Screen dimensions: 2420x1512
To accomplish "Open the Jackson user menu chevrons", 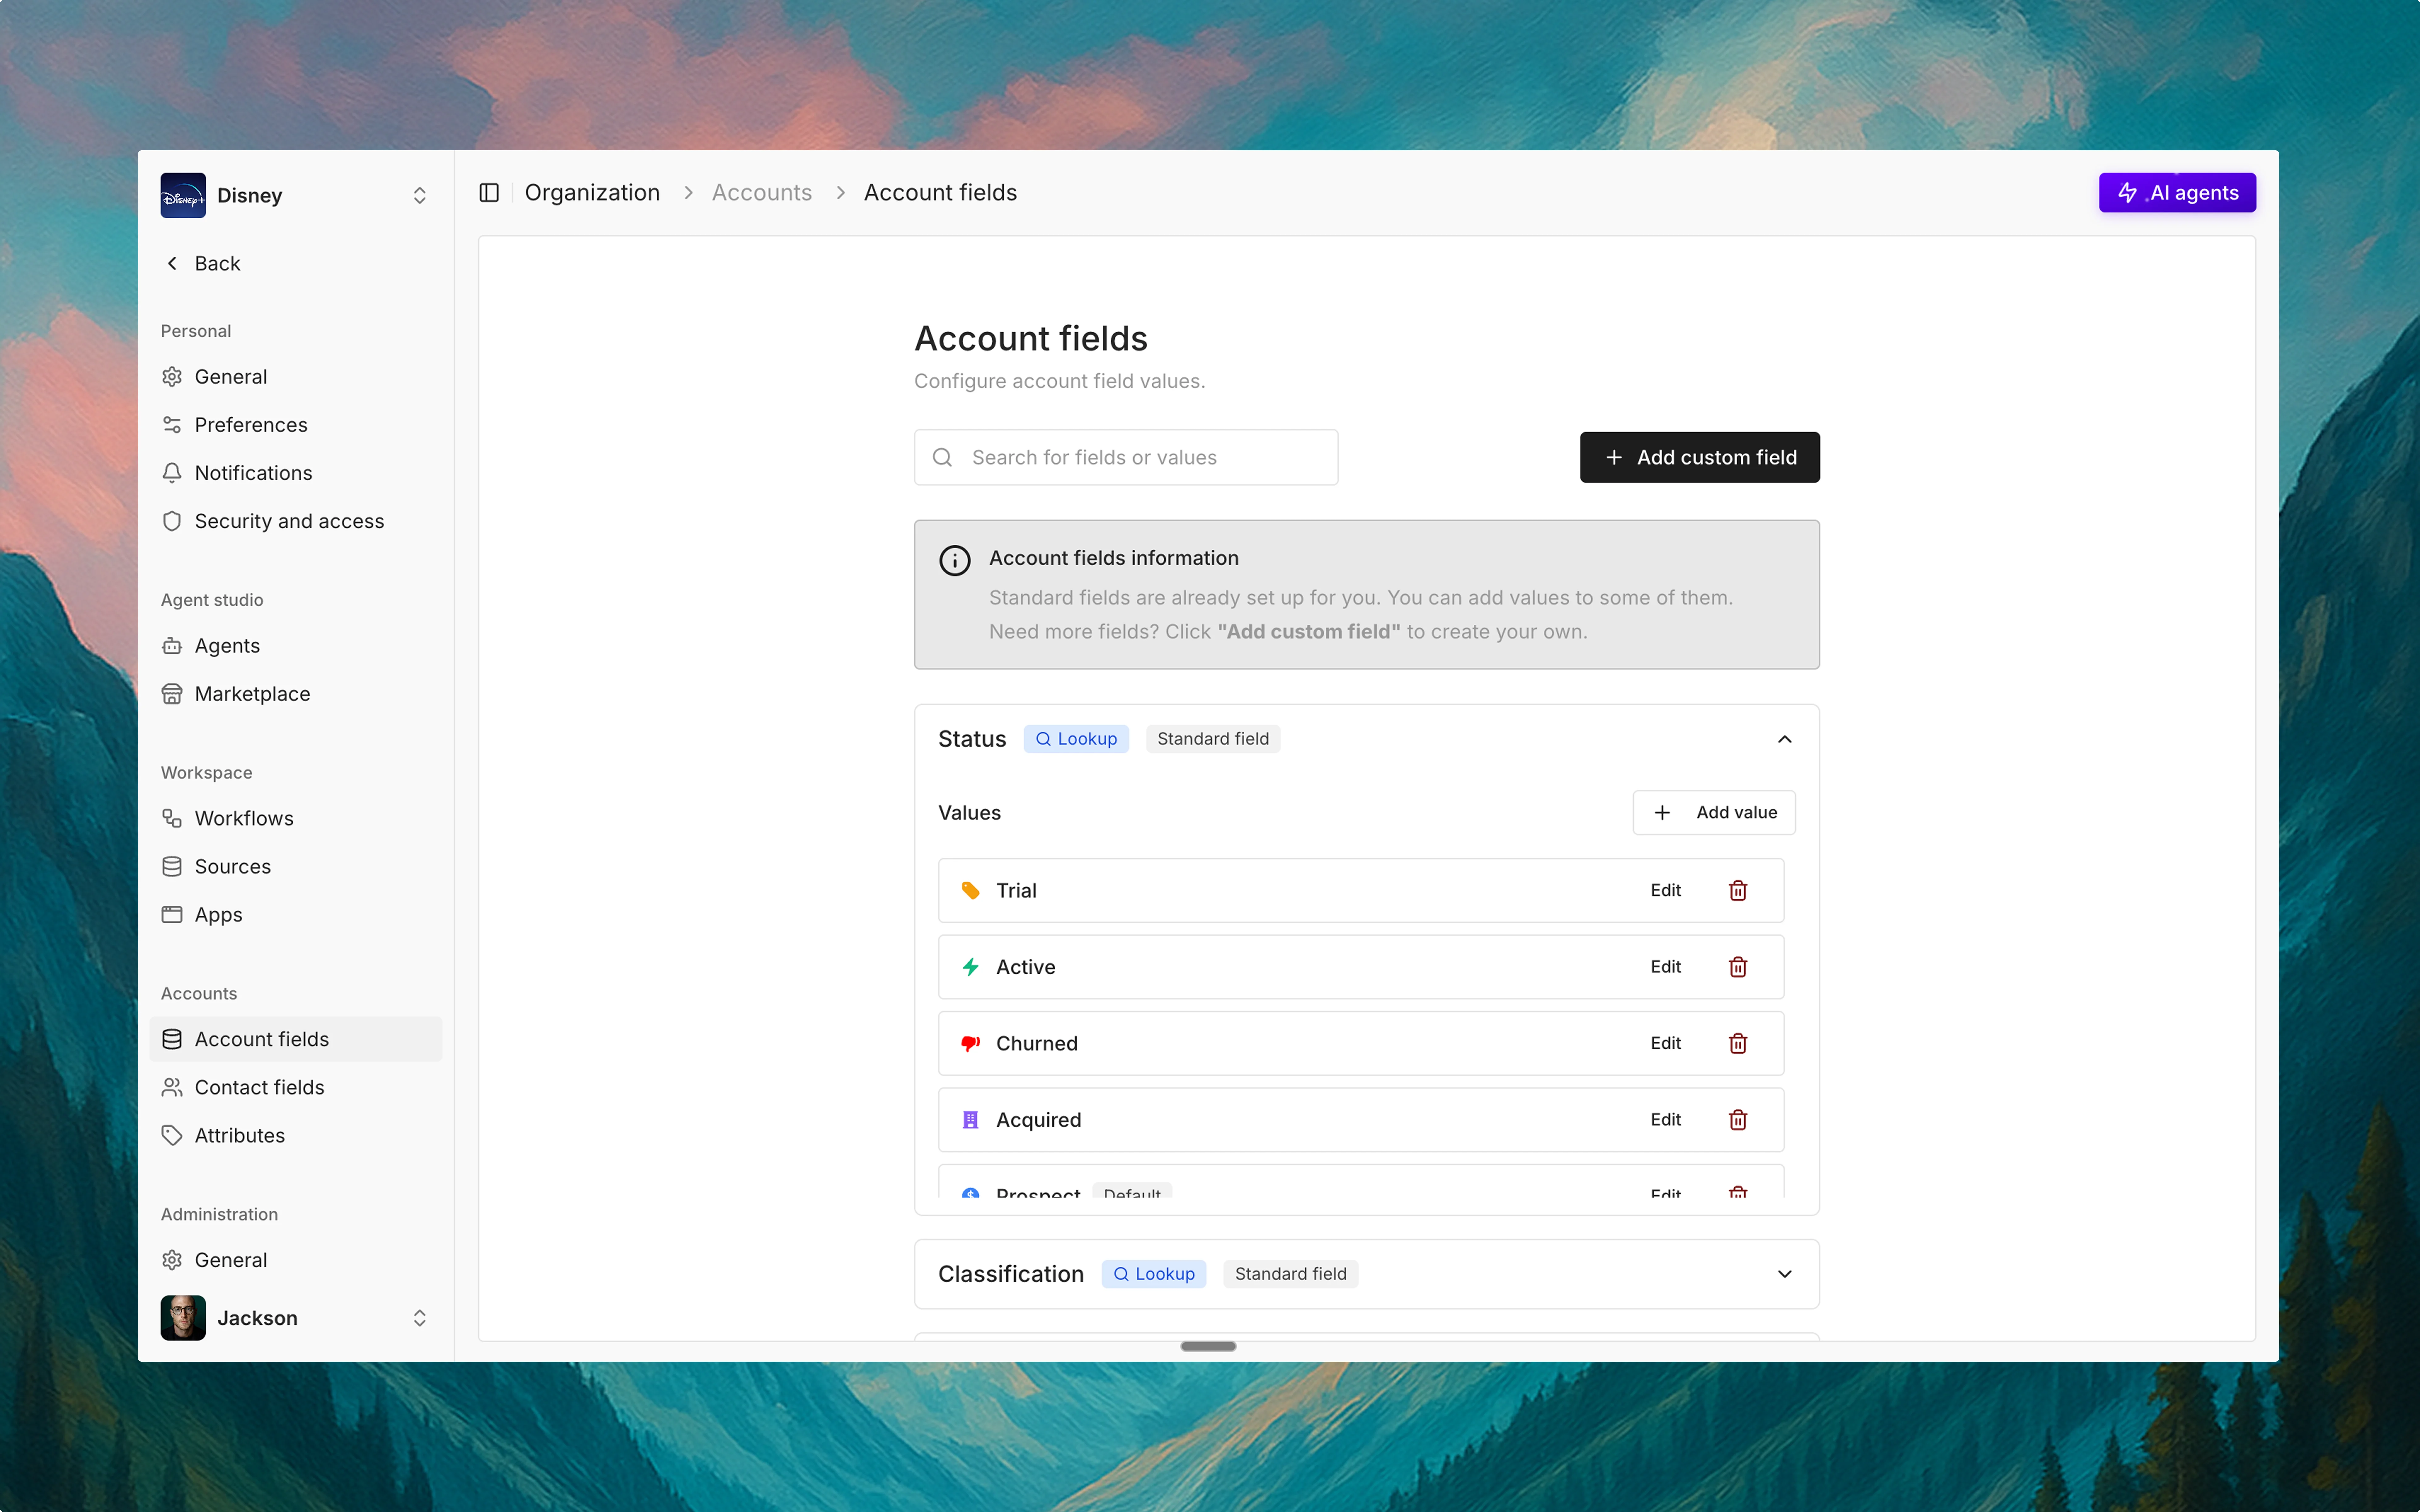I will click(x=420, y=1318).
